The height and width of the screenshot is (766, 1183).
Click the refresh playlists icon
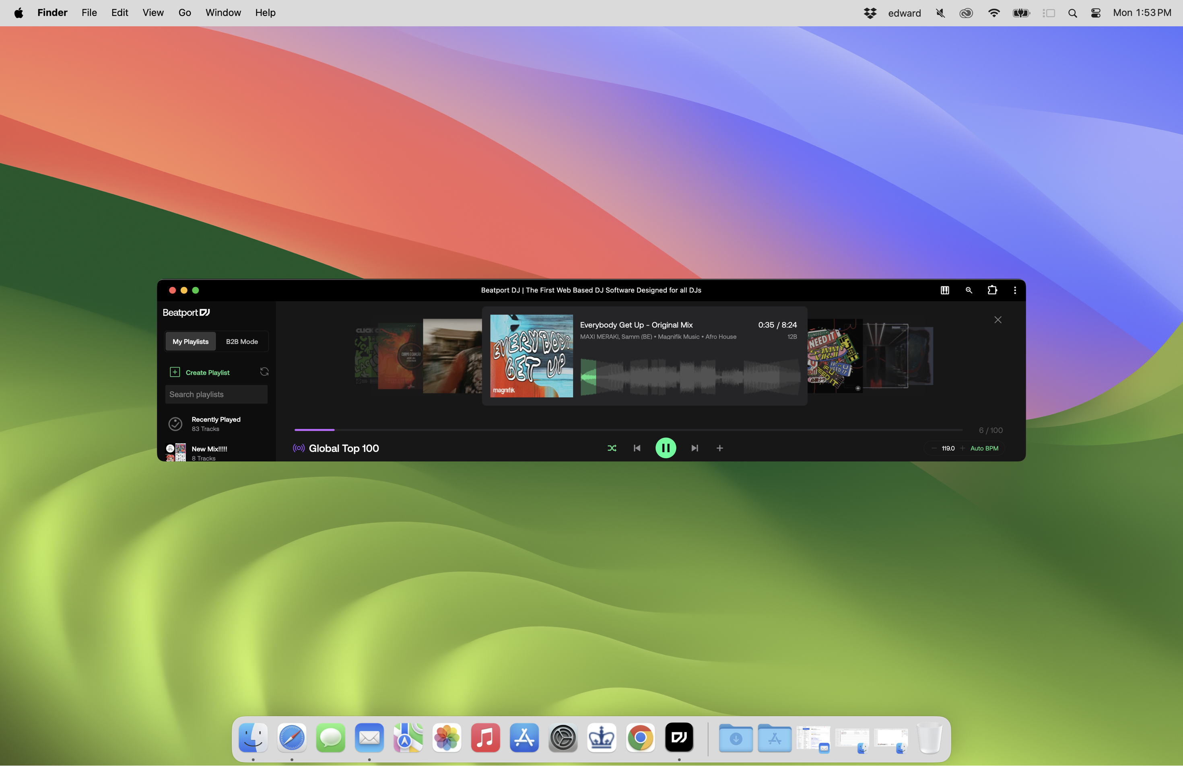(264, 372)
